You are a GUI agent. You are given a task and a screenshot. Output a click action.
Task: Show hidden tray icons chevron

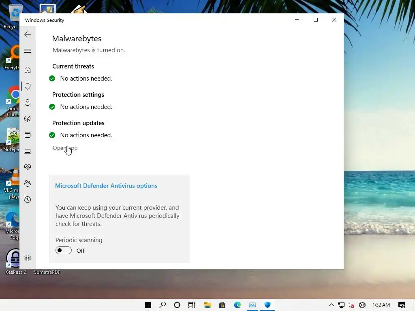tap(332, 305)
